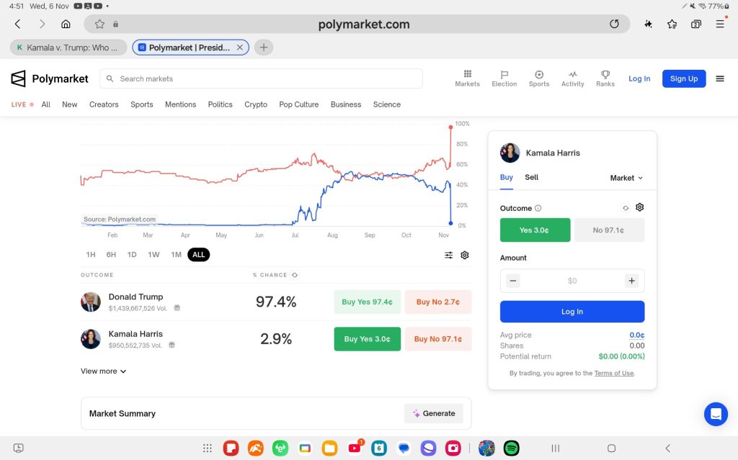
Task: Open the Markets grid icon
Action: tap(467, 78)
